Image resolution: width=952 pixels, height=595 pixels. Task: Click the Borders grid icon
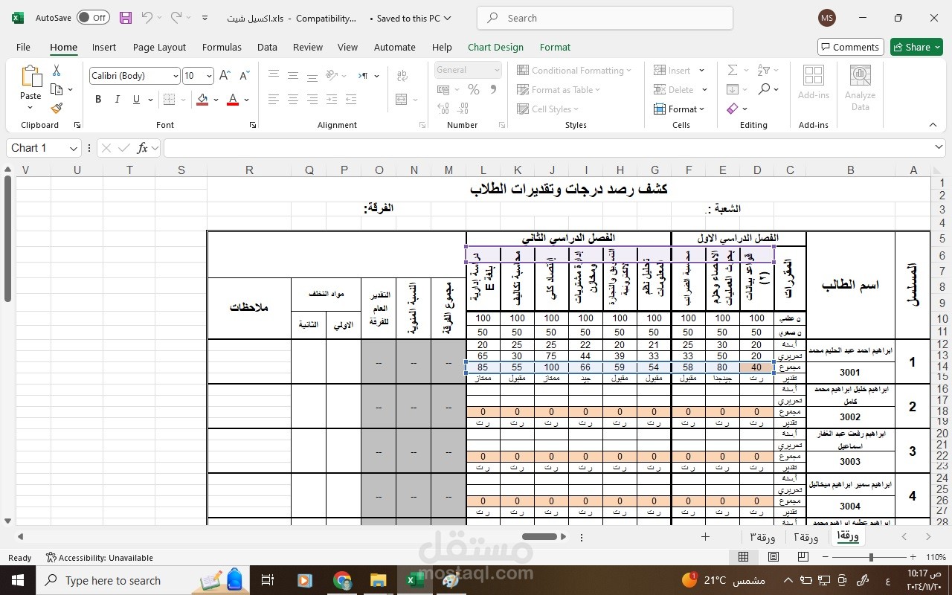pyautogui.click(x=169, y=100)
